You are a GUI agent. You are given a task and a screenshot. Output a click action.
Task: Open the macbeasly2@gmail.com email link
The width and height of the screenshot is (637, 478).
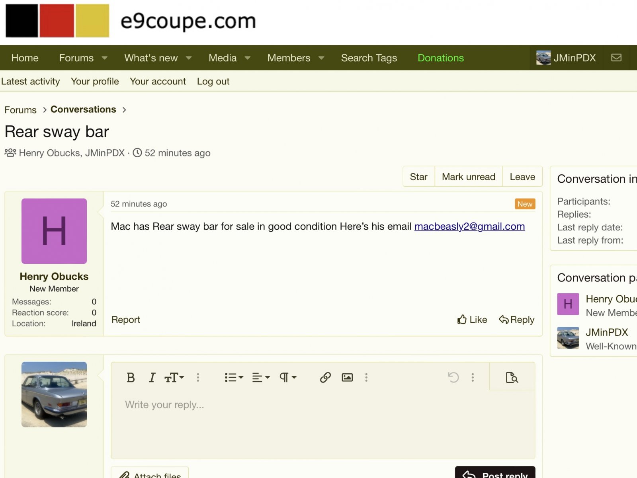tap(469, 226)
